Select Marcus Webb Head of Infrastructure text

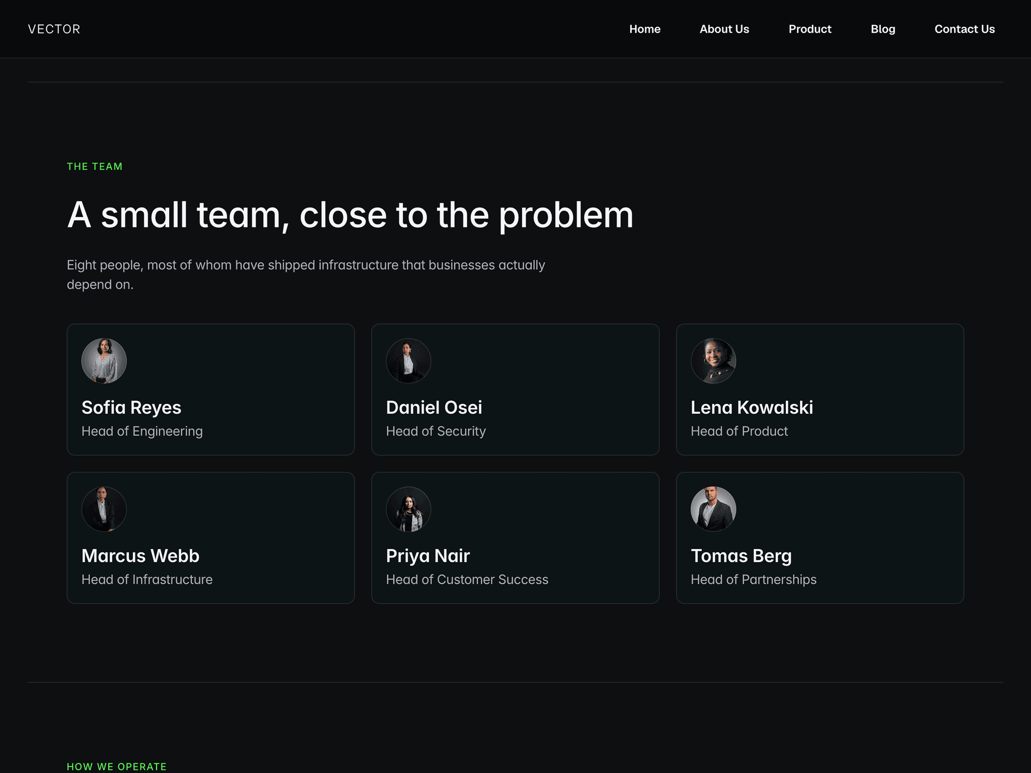[147, 580]
